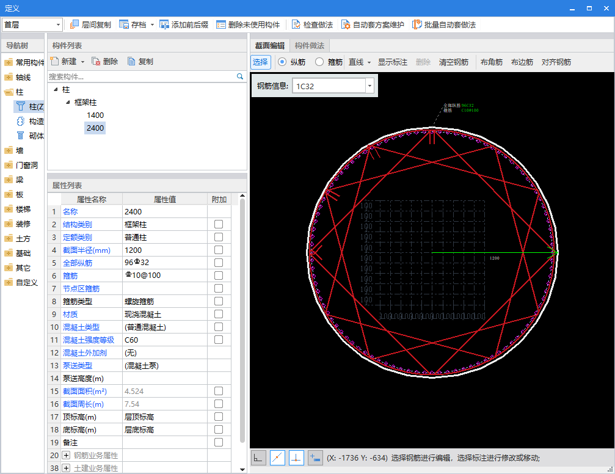Click the coordinate input status bar icon

coord(315,458)
